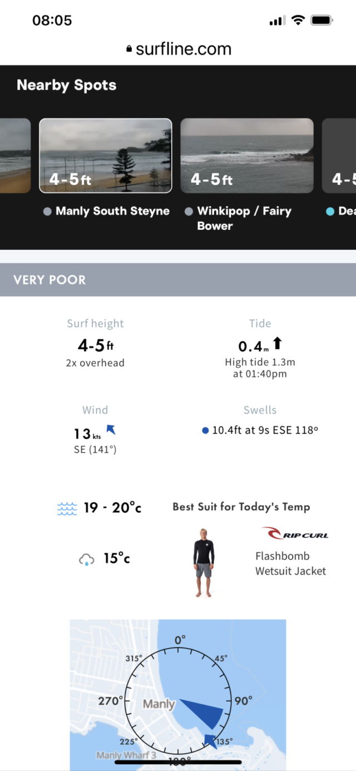Tap the lock icon beside surfline.com
Viewport: 356px width, 771px height.
130,50
